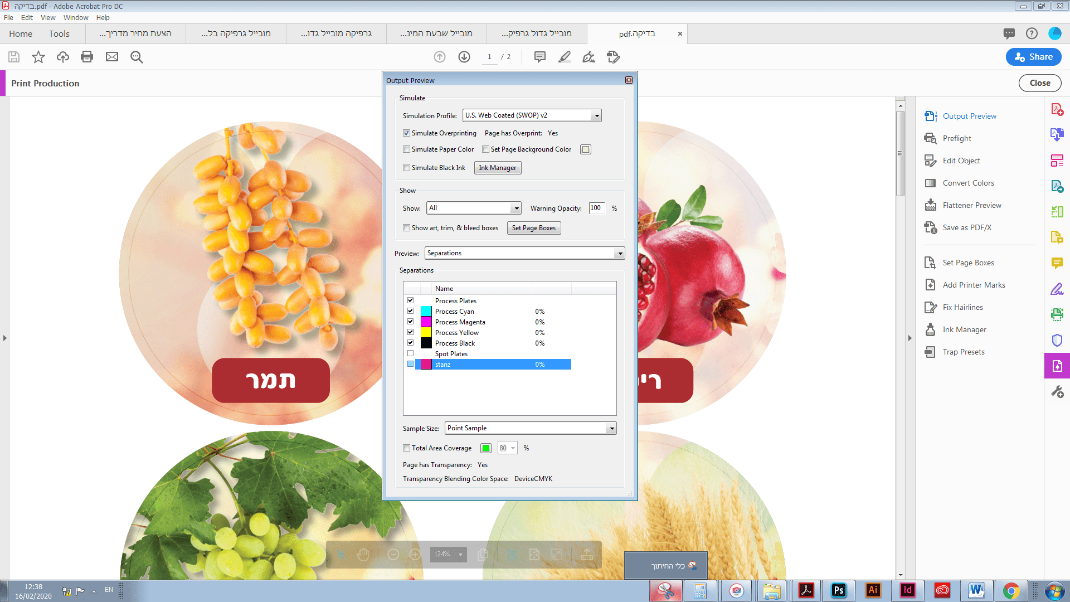Open Flattener Preview tool
Viewport: 1070px width, 602px height.
(971, 205)
